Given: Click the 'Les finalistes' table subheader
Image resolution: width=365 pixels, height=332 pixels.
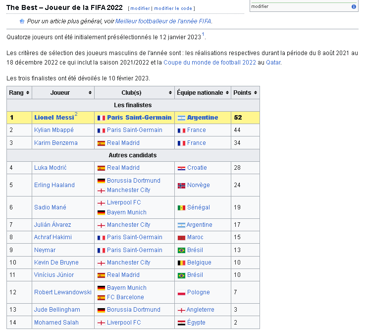Looking at the screenshot, I should tap(133, 105).
